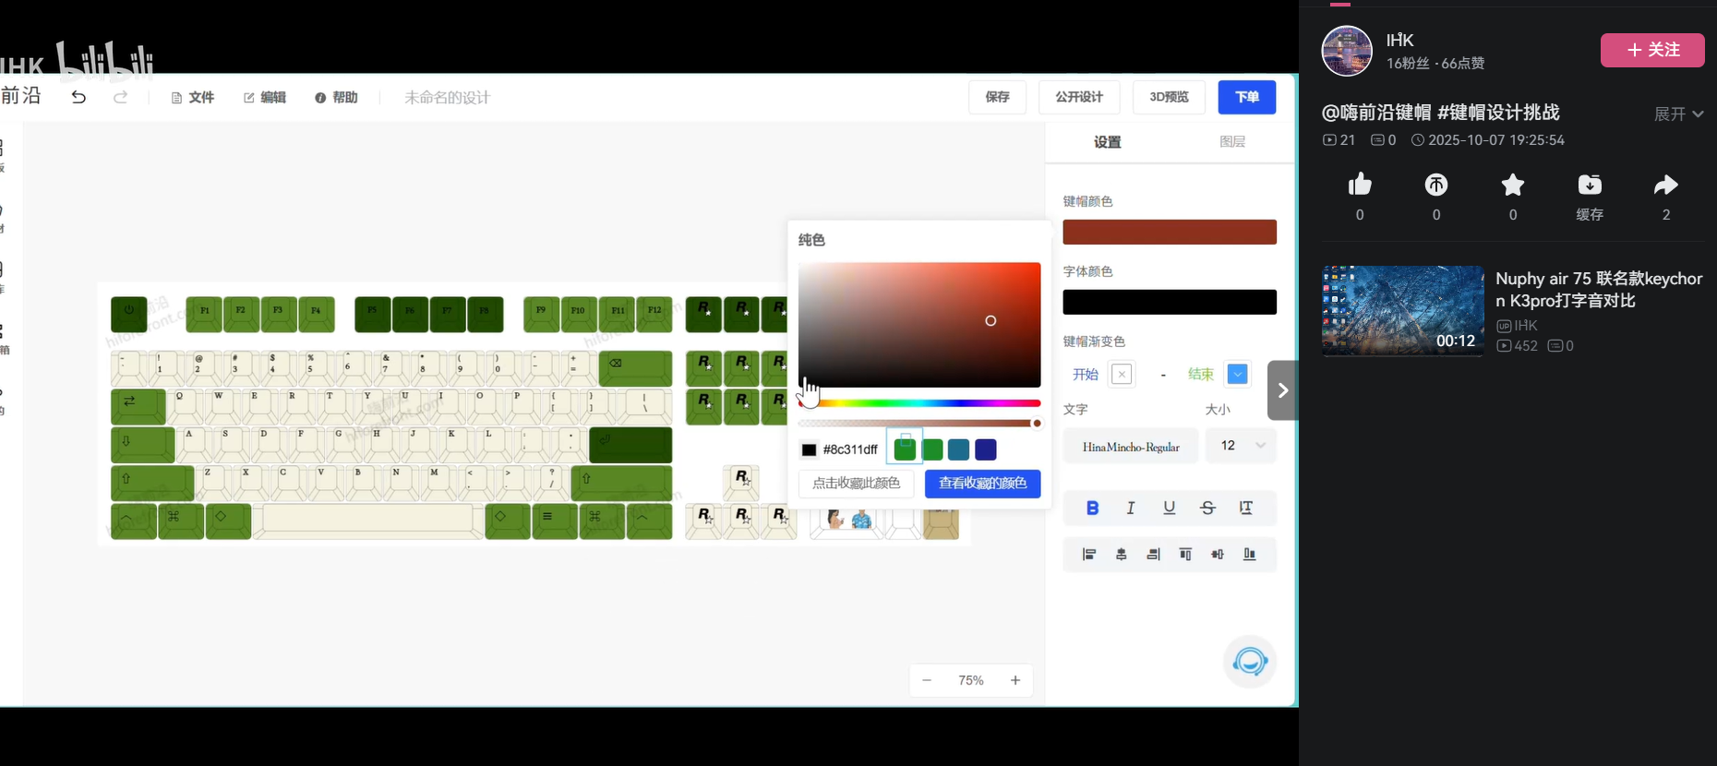Align legend text to the left
Viewport: 1717px width, 766px height.
(x=1089, y=555)
